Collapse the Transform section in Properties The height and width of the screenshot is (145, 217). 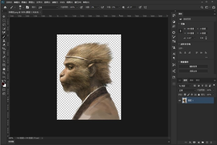(179, 24)
